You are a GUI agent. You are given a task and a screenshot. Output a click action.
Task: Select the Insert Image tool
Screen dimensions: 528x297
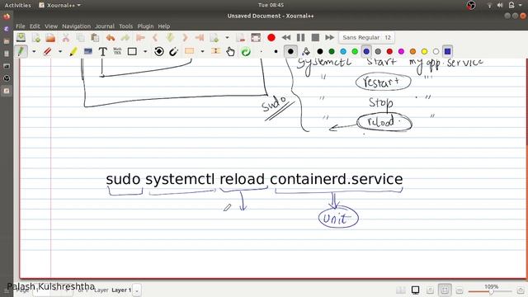tap(88, 51)
